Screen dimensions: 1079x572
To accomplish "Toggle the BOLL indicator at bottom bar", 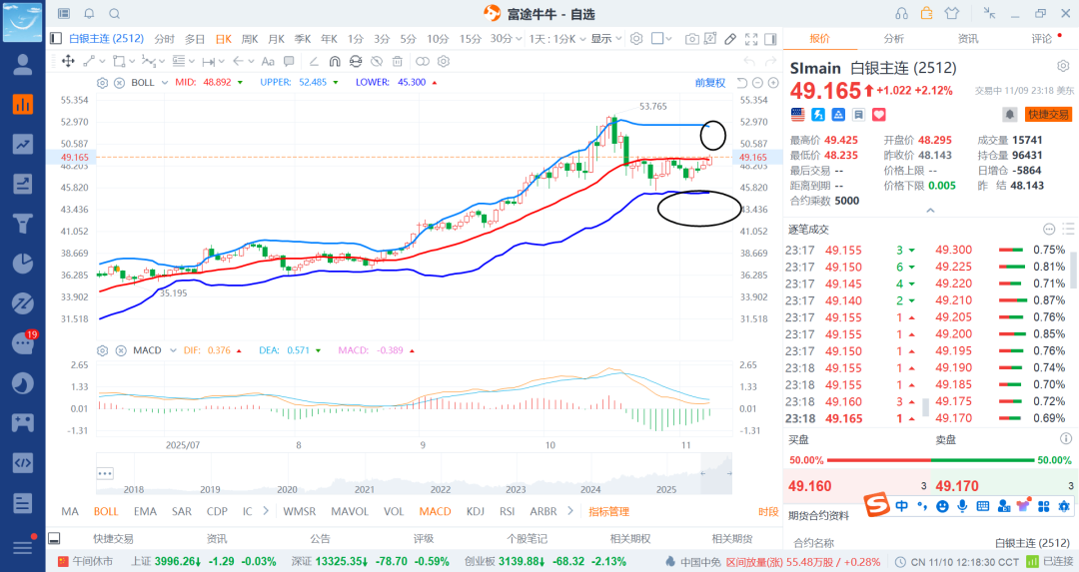I will (106, 511).
